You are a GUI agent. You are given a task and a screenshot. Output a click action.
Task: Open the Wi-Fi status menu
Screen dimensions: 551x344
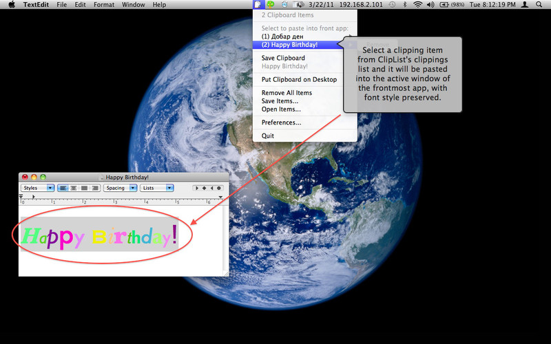(x=417, y=5)
